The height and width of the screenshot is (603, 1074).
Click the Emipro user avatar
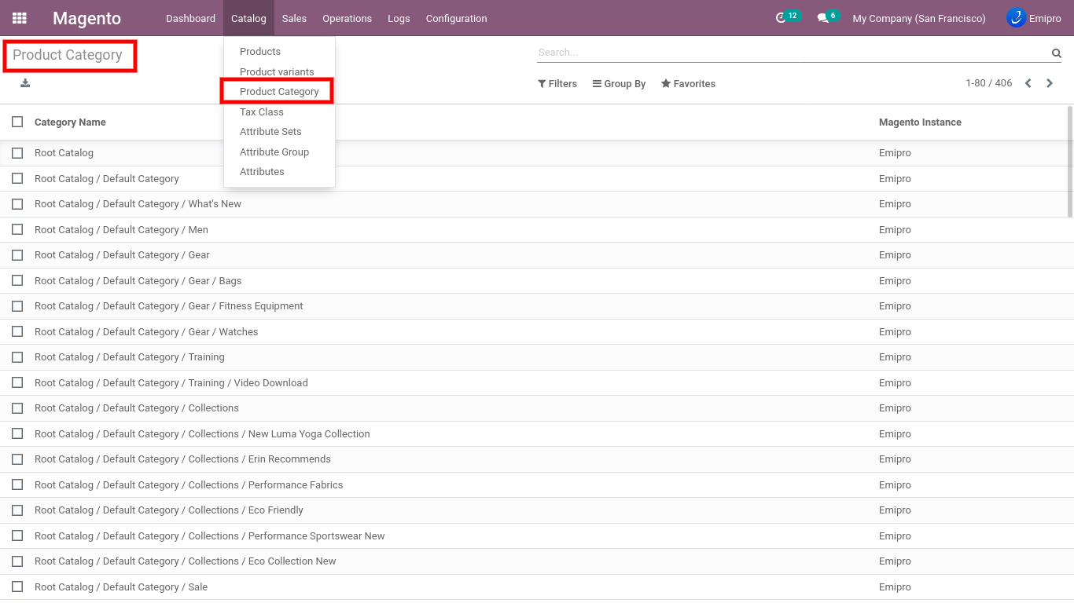[x=1016, y=18]
